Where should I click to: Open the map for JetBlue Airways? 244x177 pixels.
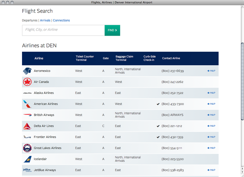tap(211, 170)
